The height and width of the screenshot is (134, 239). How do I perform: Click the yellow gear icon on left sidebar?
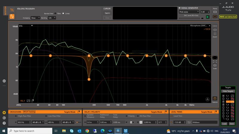4,113
